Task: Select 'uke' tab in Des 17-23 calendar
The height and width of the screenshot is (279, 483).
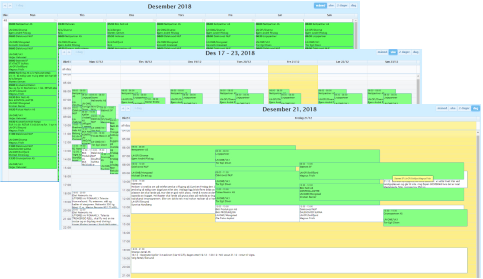Action: pyautogui.click(x=393, y=52)
